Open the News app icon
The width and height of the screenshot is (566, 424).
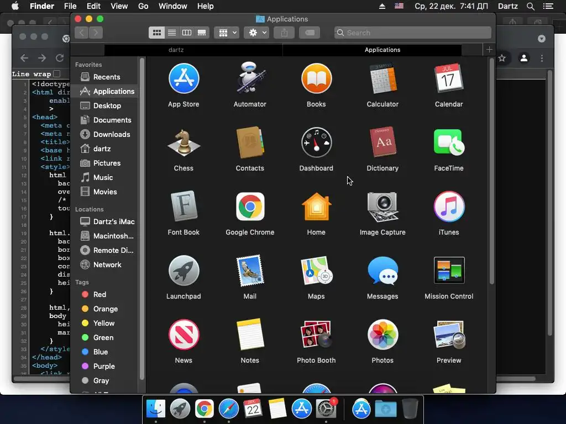(x=184, y=335)
